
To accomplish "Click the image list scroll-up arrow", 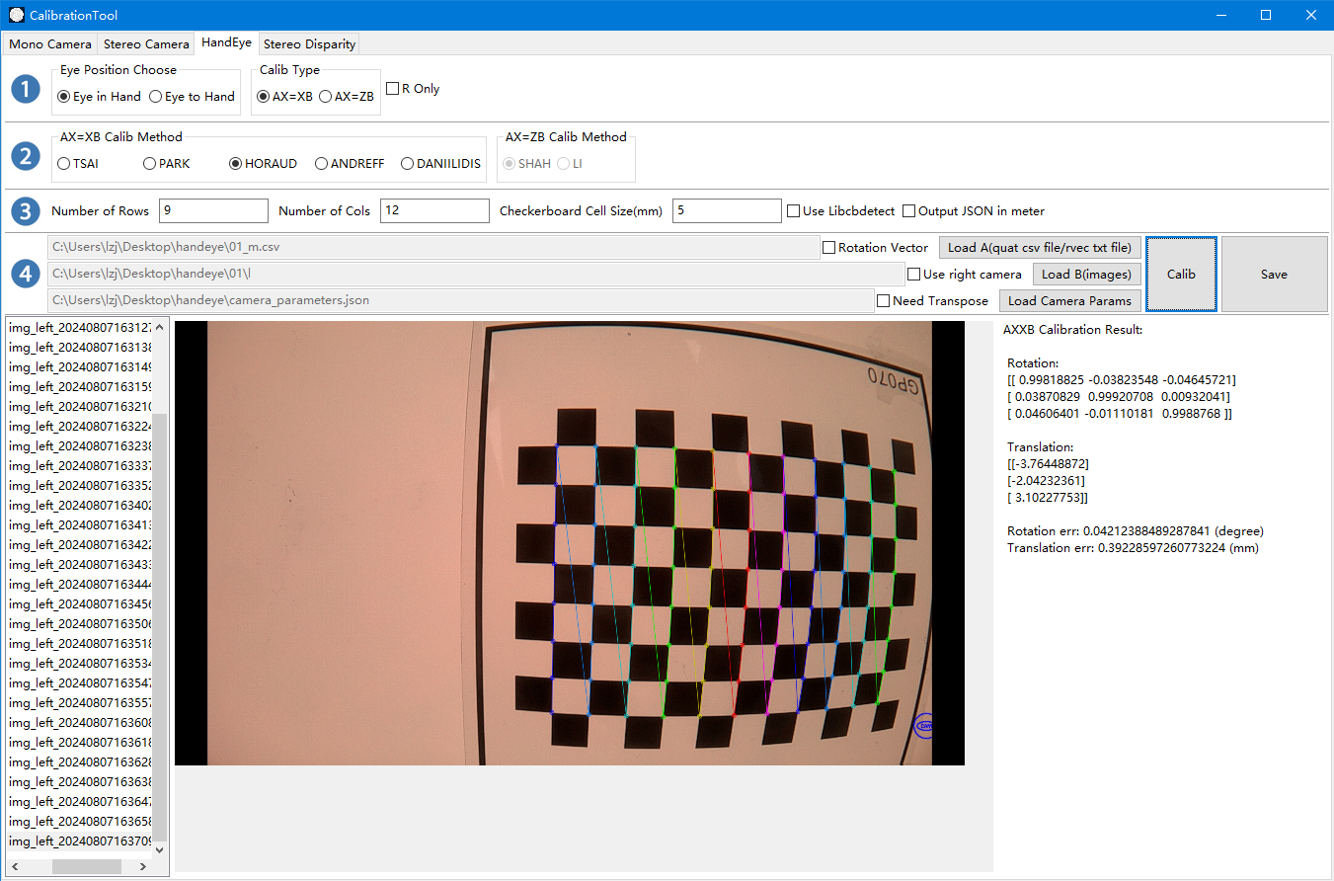I will coord(160,327).
